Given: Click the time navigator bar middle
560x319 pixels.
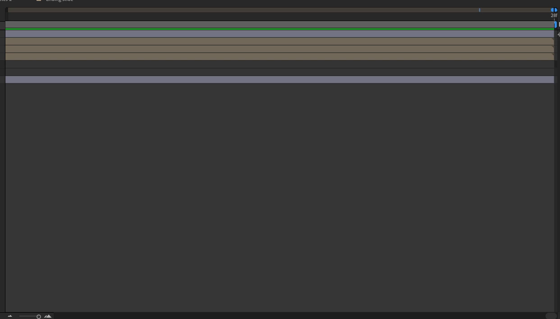Looking at the screenshot, I should coord(280,10).
